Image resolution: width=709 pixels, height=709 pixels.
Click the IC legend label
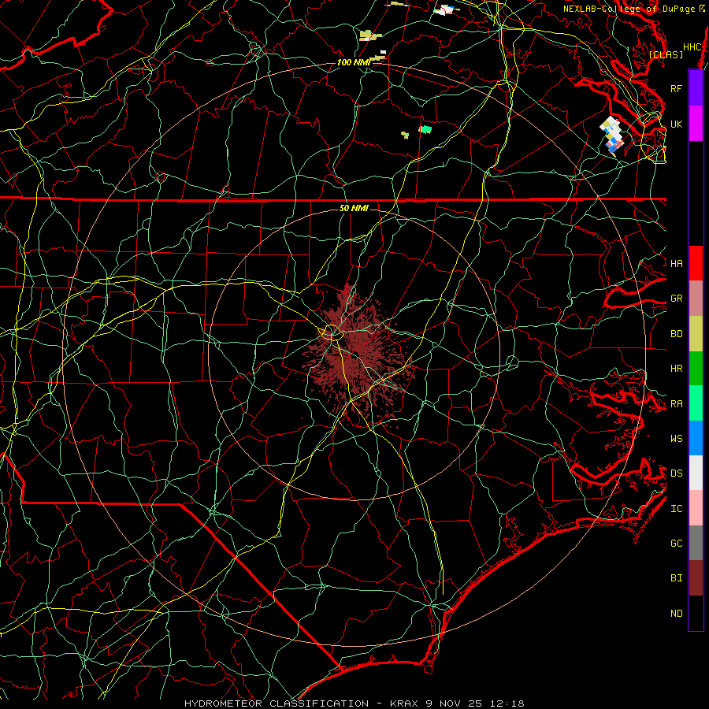[676, 509]
